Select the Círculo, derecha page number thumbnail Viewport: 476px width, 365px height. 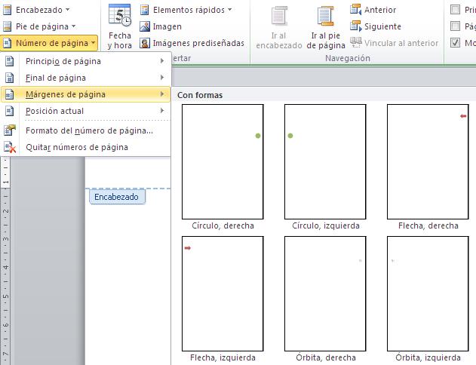tap(223, 161)
